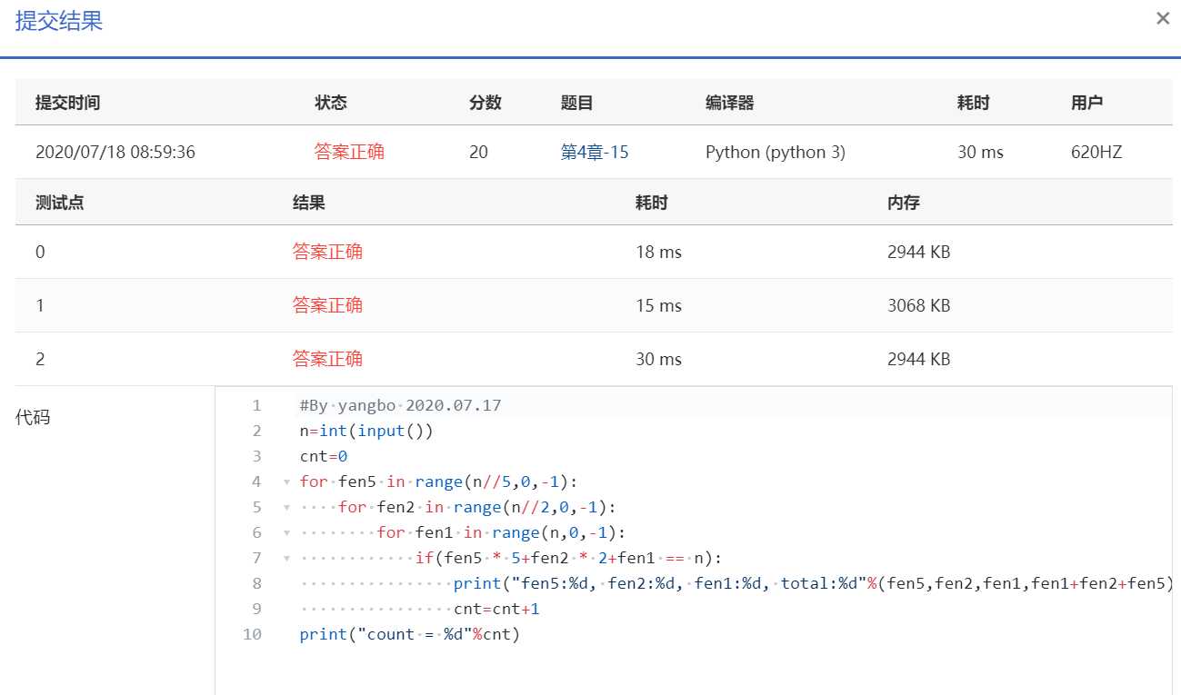Click the 2944 KB memory of test point 0
Screen dimensions: 1181x695
click(x=919, y=252)
